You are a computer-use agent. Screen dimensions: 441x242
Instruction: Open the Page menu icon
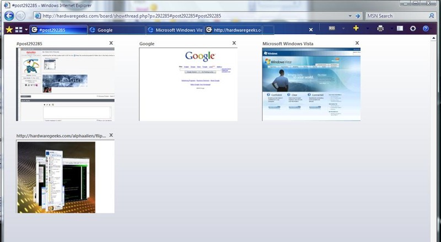coord(400,28)
